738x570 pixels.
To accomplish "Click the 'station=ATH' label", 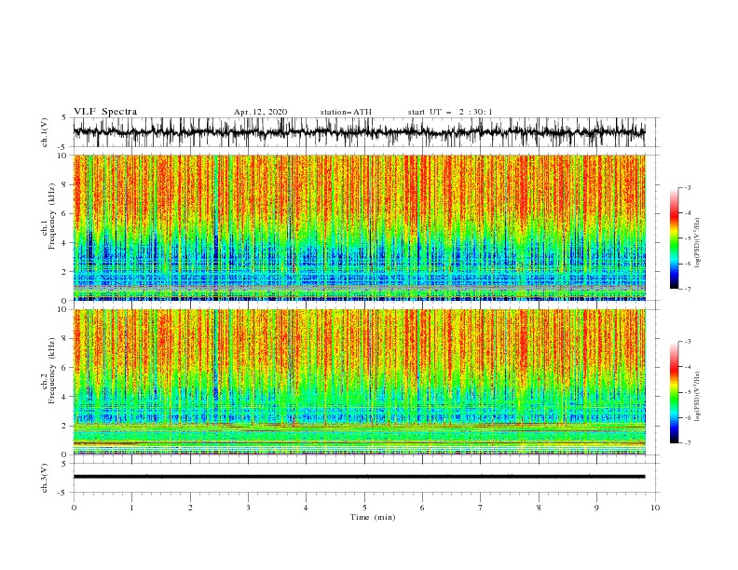I will (x=346, y=112).
